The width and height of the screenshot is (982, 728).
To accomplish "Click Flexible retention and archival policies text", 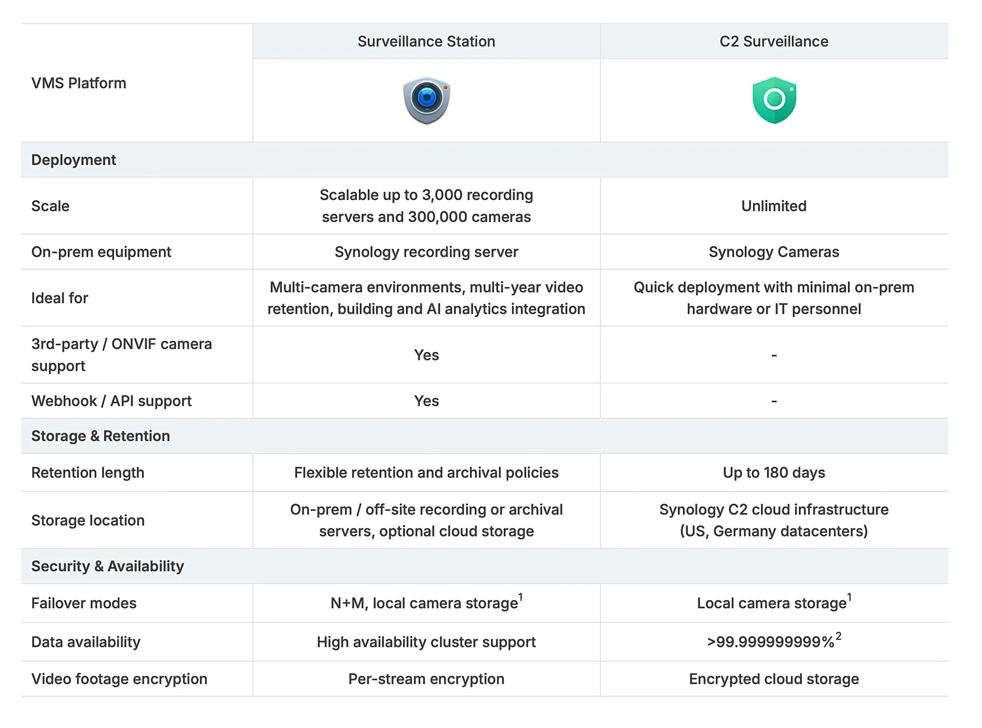I will [426, 473].
